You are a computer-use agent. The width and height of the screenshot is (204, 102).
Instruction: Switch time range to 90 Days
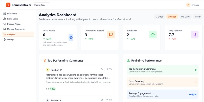(185, 17)
